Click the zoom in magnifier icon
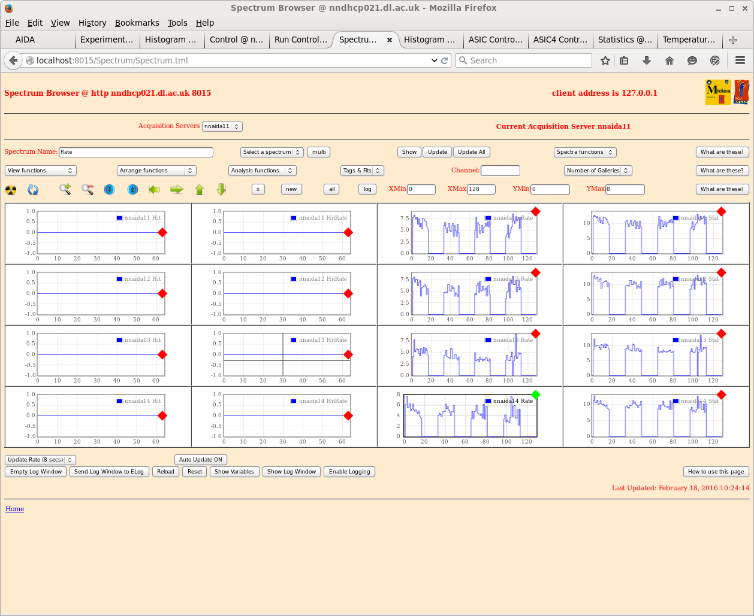Screen dimensions: 754x616 (x=65, y=189)
